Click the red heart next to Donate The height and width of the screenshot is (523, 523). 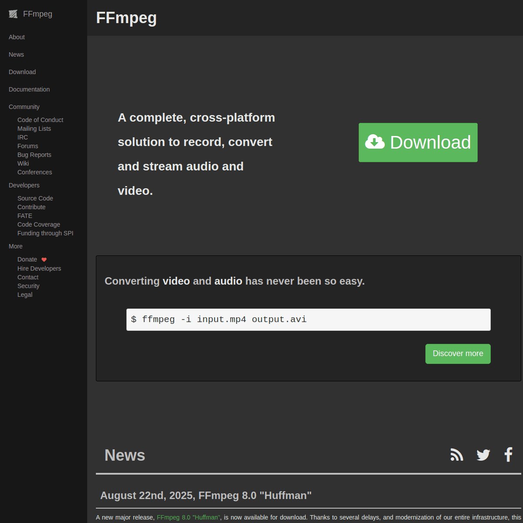44,260
